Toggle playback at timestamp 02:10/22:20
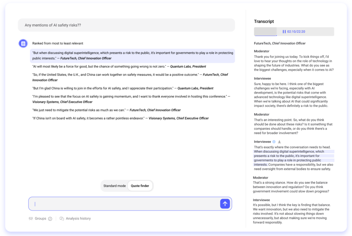Screen dimensions: 352x236 click(x=294, y=31)
